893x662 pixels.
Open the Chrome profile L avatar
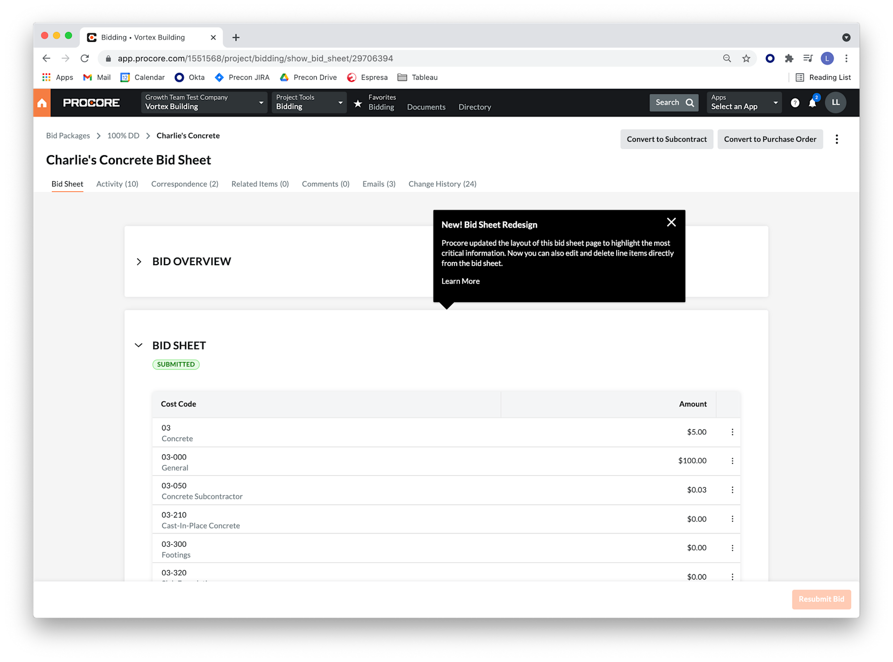pyautogui.click(x=827, y=58)
